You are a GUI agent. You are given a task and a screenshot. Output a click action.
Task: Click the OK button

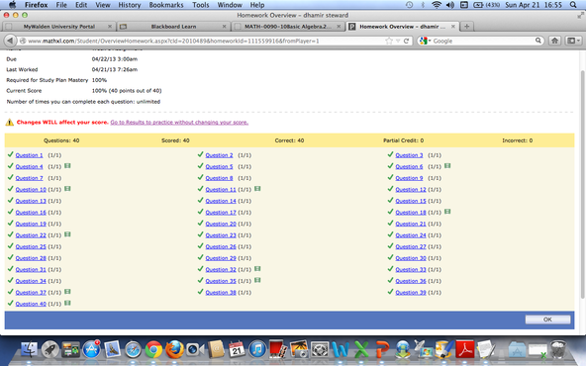(547, 320)
